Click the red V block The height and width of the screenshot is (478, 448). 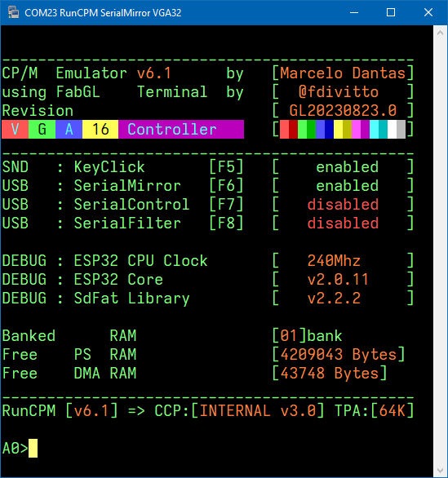click(x=15, y=129)
